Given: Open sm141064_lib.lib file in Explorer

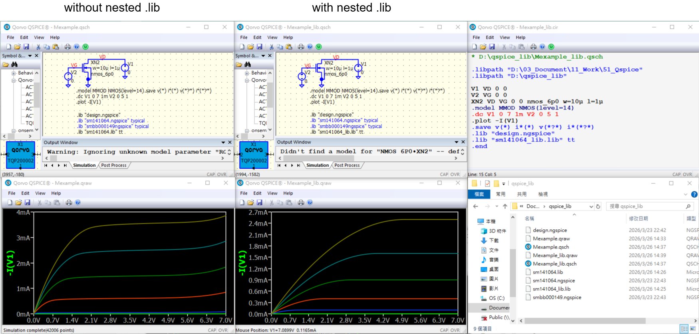Looking at the screenshot, I should (x=551, y=289).
